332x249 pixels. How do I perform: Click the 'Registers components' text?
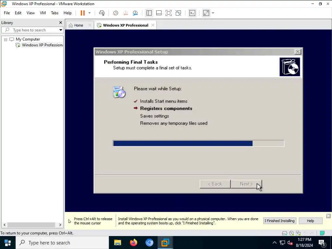click(166, 108)
